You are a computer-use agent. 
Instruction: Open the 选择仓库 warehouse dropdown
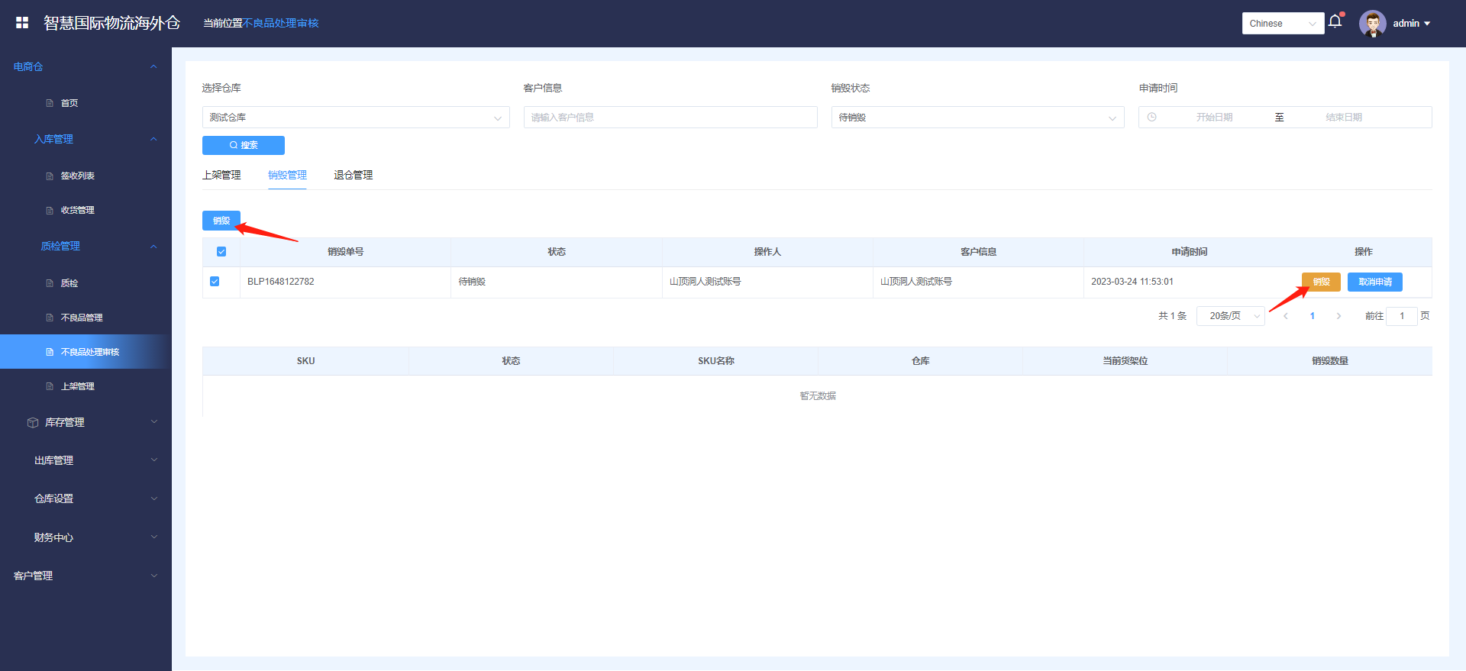pyautogui.click(x=355, y=118)
